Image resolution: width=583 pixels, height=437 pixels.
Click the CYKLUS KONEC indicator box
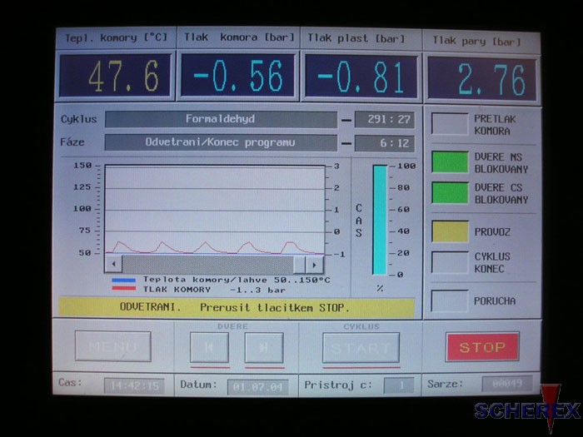(x=450, y=262)
